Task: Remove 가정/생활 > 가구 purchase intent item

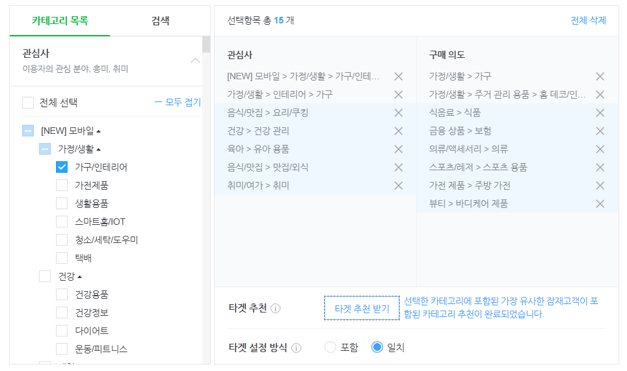Action: [600, 76]
